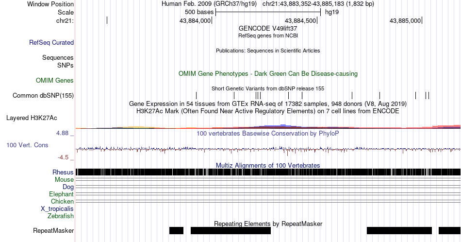Click the Rhesus alignment label

click(63, 172)
